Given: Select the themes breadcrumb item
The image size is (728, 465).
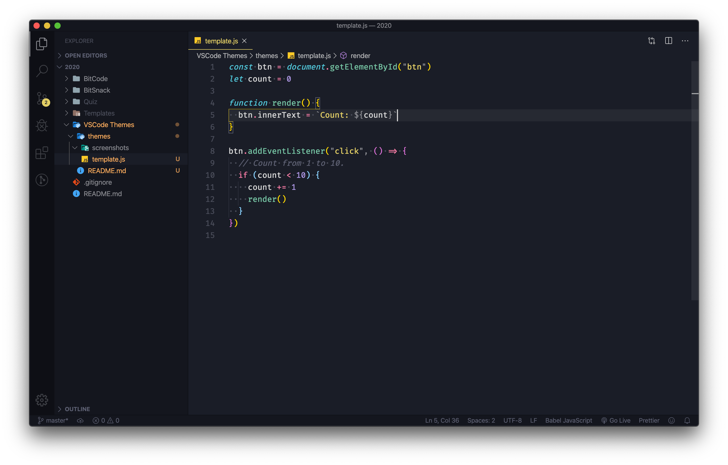Looking at the screenshot, I should (x=266, y=56).
